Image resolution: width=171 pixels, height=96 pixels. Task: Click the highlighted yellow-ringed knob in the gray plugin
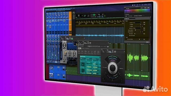tap(65, 53)
